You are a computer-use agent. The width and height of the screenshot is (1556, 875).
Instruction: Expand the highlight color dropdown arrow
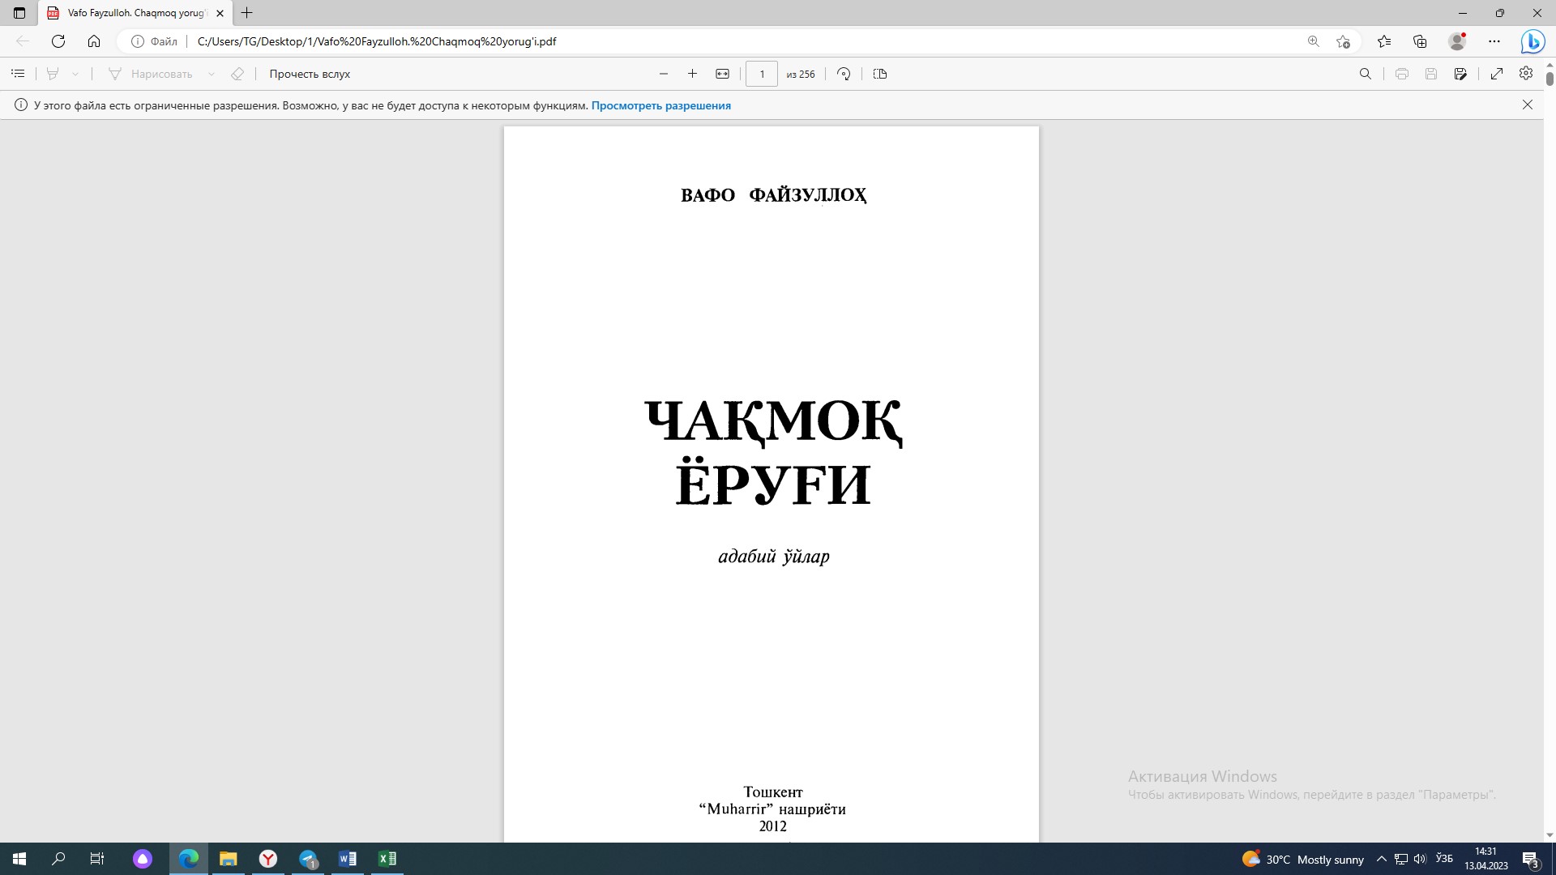point(75,74)
